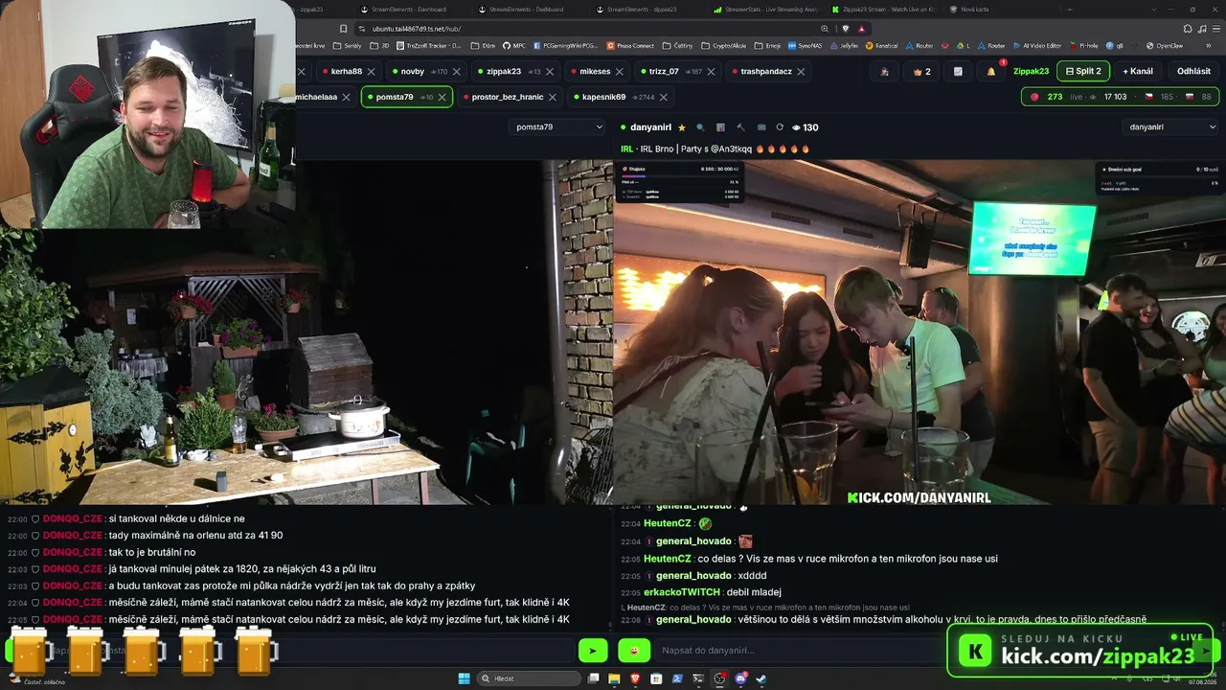
Task: Click the star favorite icon beside danyanirl
Action: pyautogui.click(x=682, y=127)
